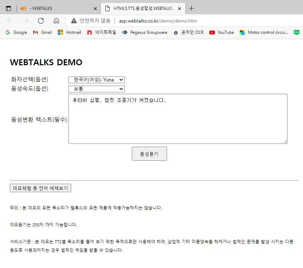
Task: Close the '- WEBTALKS' tab
Action: click(95, 8)
